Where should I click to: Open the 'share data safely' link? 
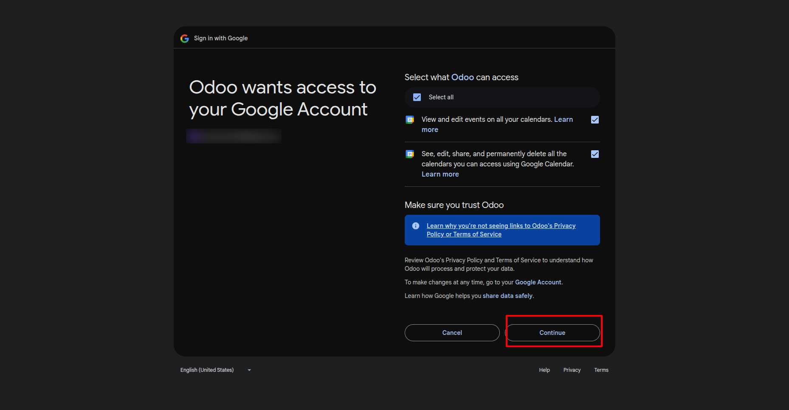click(507, 296)
